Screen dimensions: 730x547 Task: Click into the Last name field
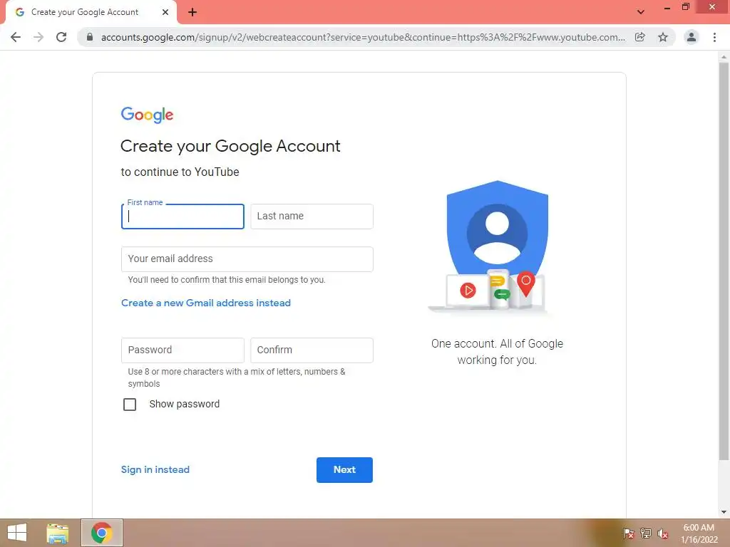point(312,217)
